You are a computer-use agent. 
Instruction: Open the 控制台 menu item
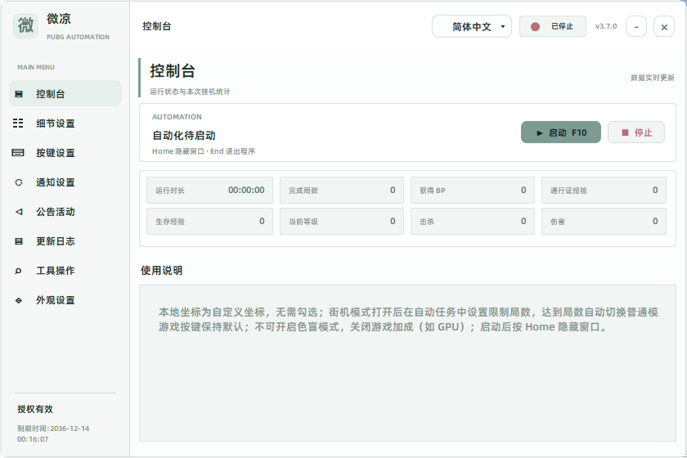(x=65, y=93)
